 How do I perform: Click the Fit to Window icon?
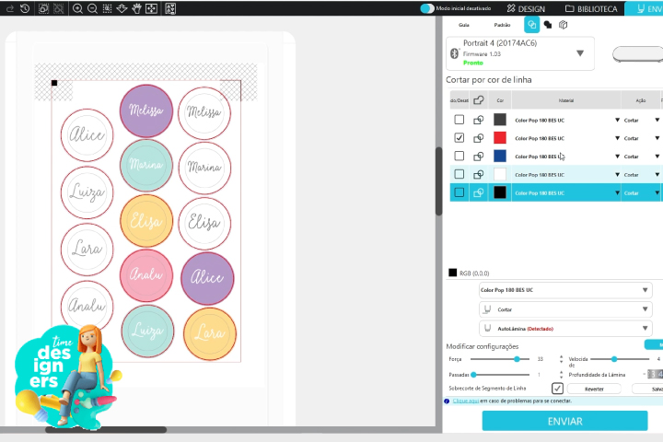(152, 8)
